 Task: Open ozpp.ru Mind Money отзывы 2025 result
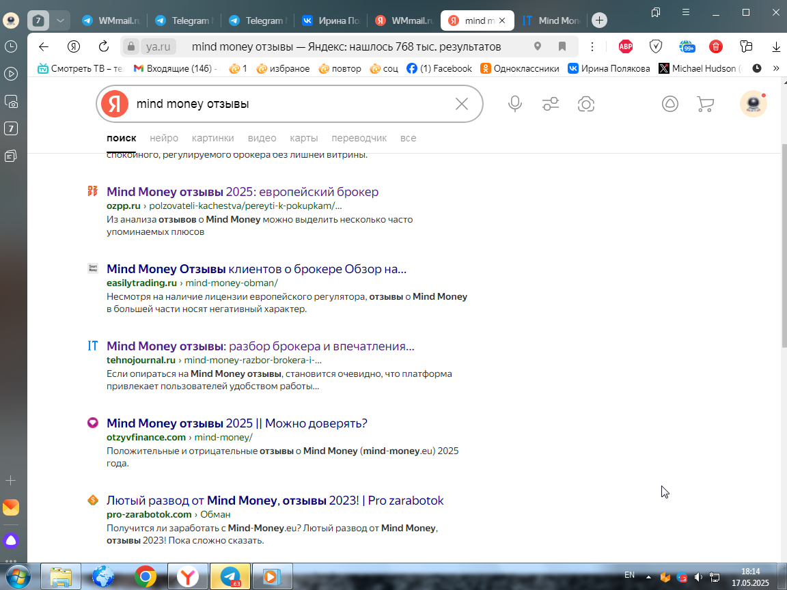coord(243,192)
